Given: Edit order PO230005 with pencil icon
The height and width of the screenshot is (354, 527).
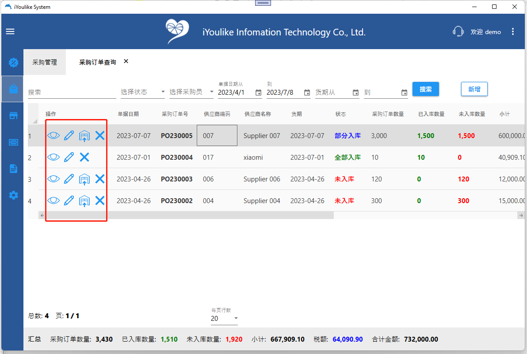Looking at the screenshot, I should point(69,135).
